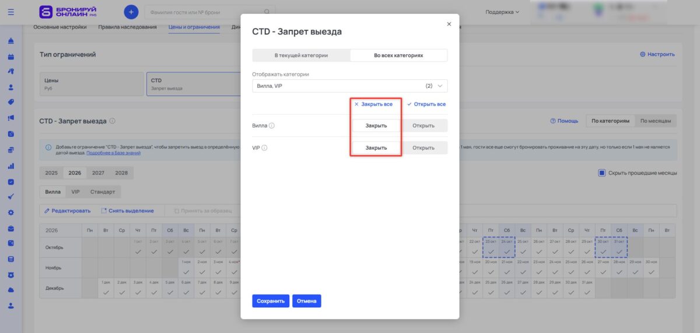The width and height of the screenshot is (700, 333).
Task: Click the magnifier icon in search field
Action: point(267,12)
